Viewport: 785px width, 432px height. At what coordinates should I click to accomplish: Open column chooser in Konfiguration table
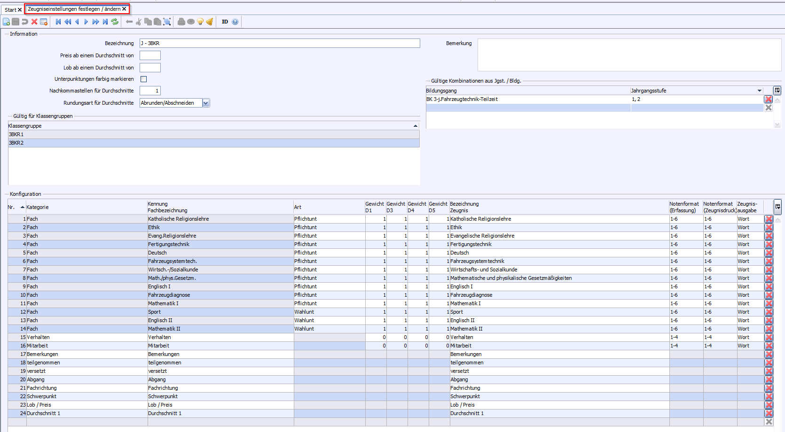(777, 207)
